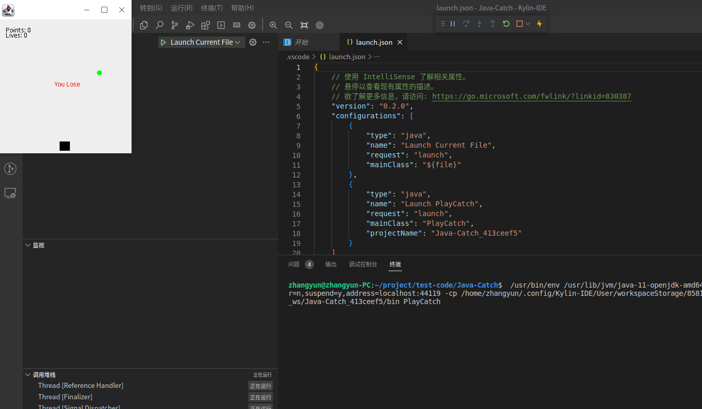This screenshot has width=702, height=409.
Task: Open the Search magnifier icon in toolbar
Action: pos(159,25)
